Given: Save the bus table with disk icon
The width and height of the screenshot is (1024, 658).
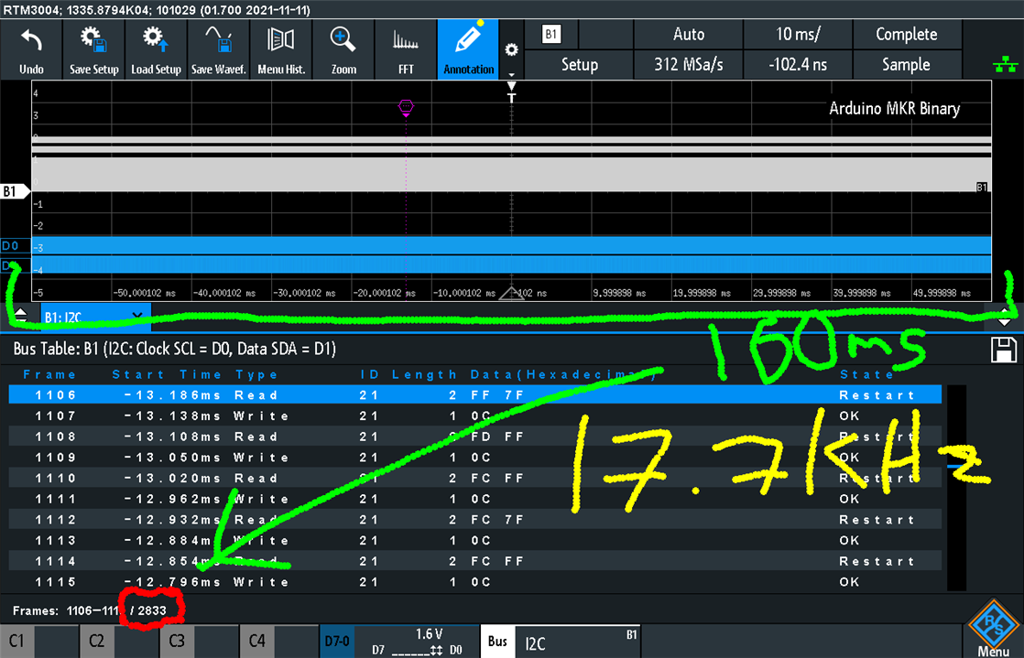Looking at the screenshot, I should click(x=1003, y=350).
